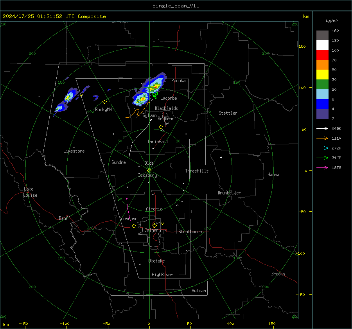Click the storm cell west of Lacombe
The width and height of the screenshot is (352, 329).
(141, 99)
